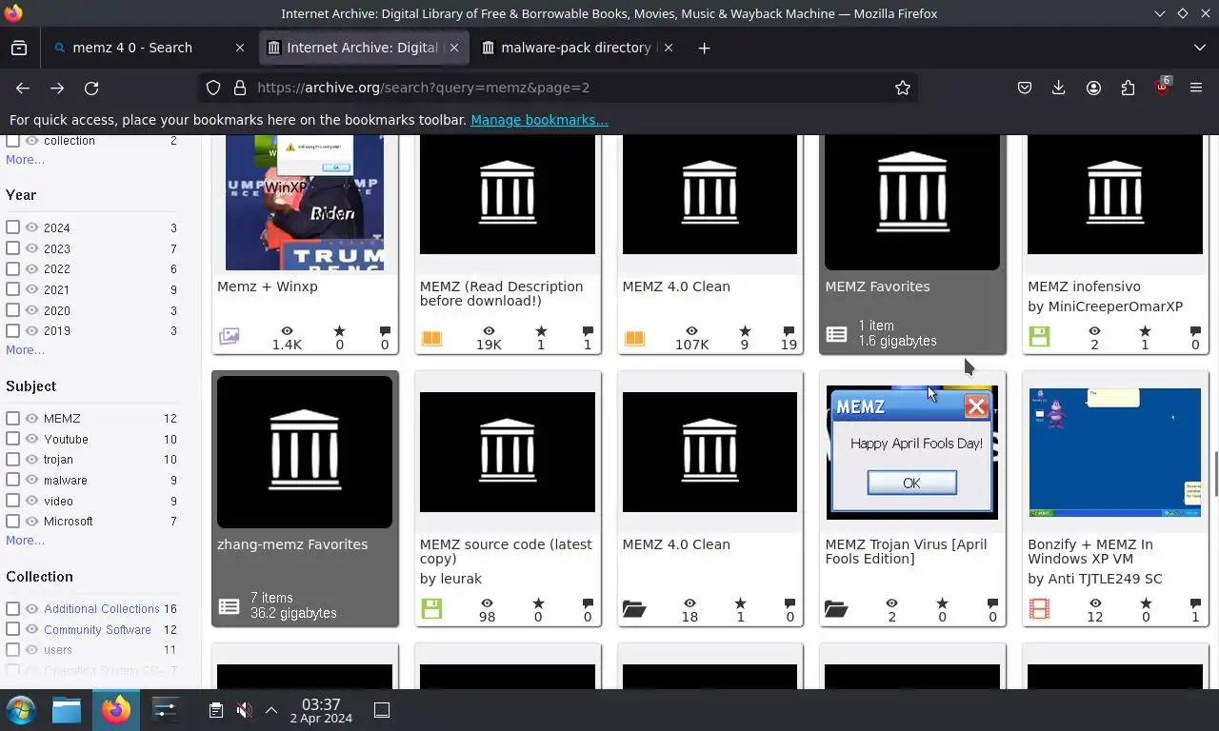Check the 2024 year filter checkbox
The image size is (1219, 731).
tap(12, 227)
